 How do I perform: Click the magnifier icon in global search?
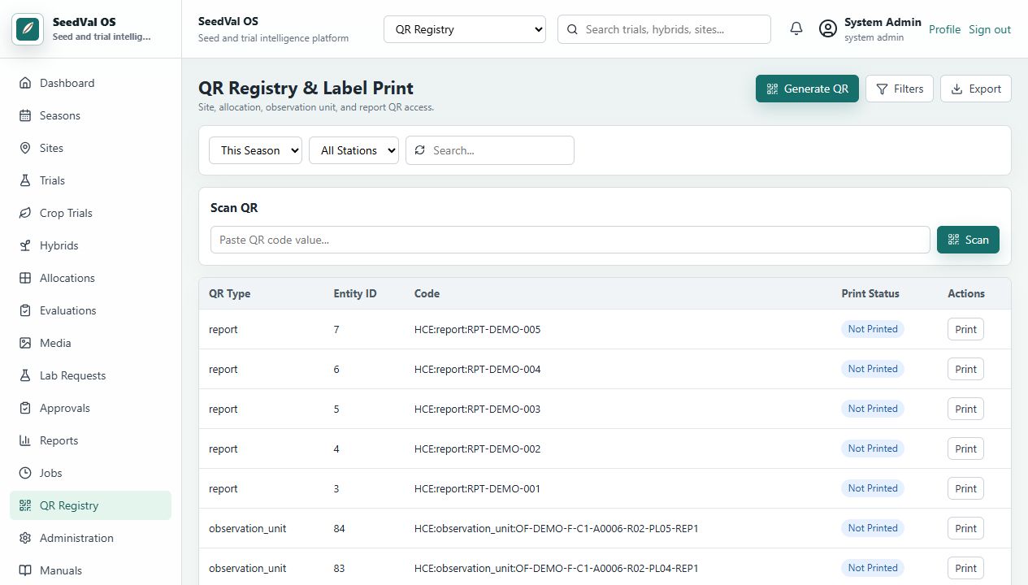[572, 29]
